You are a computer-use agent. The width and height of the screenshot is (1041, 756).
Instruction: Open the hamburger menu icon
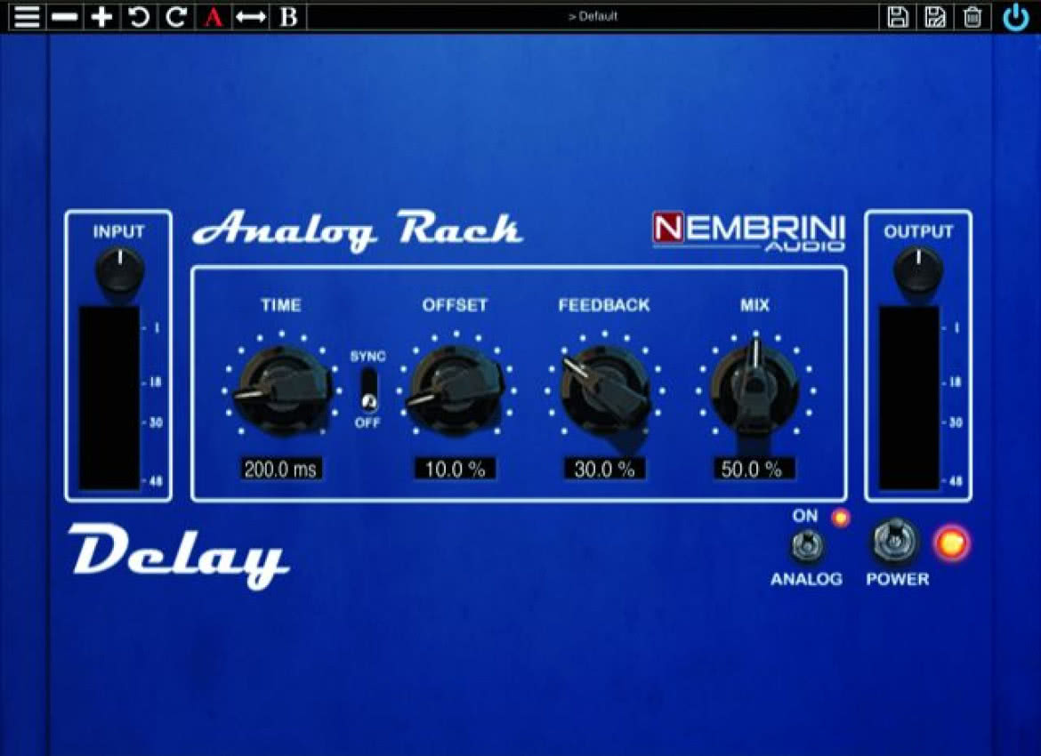pyautogui.click(x=27, y=16)
